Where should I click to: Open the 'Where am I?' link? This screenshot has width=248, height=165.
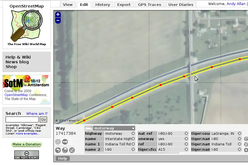tap(37, 113)
